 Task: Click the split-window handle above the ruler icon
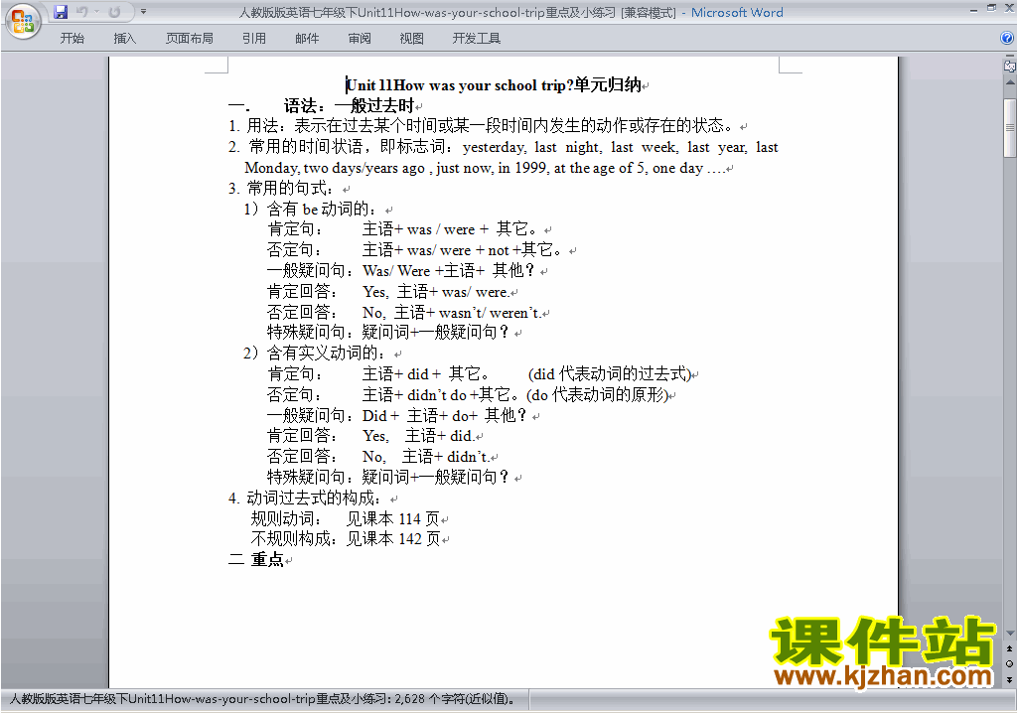(x=1010, y=57)
